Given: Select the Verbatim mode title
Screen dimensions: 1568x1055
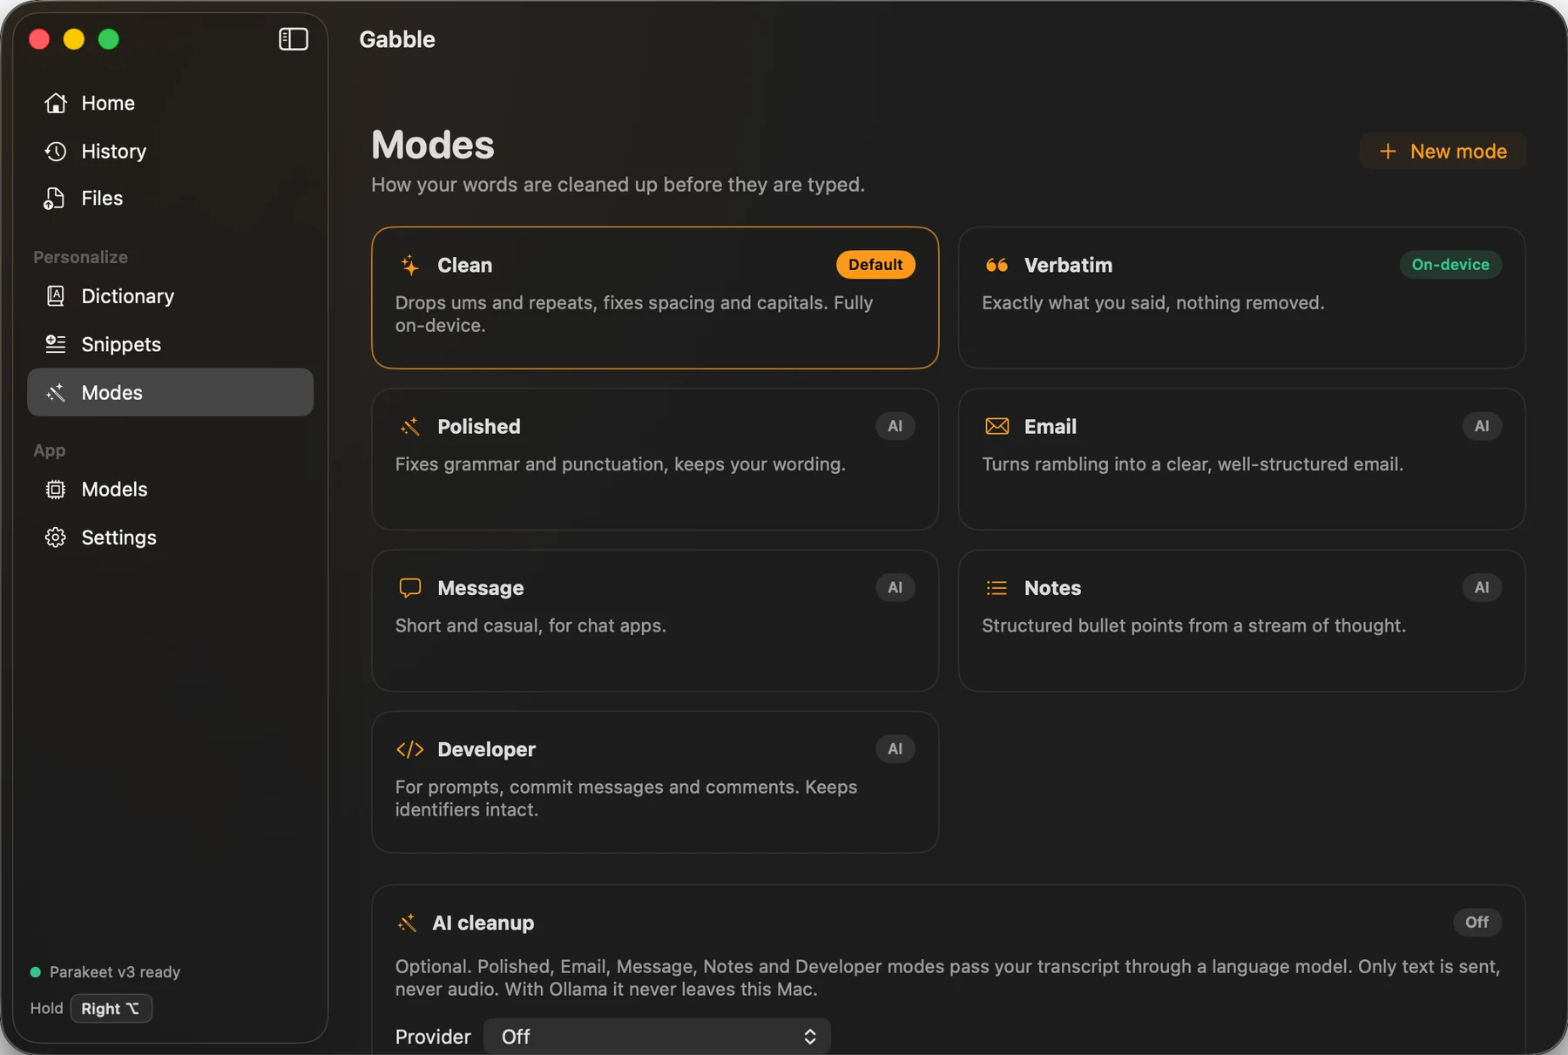Looking at the screenshot, I should point(1068,265).
